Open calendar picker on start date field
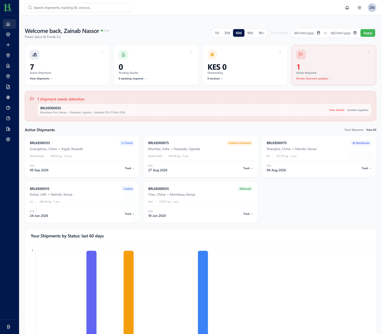 click(x=318, y=33)
